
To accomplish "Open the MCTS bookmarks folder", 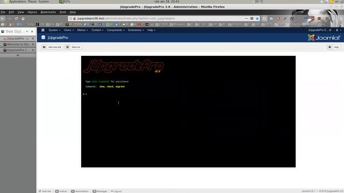I will 267,25.
